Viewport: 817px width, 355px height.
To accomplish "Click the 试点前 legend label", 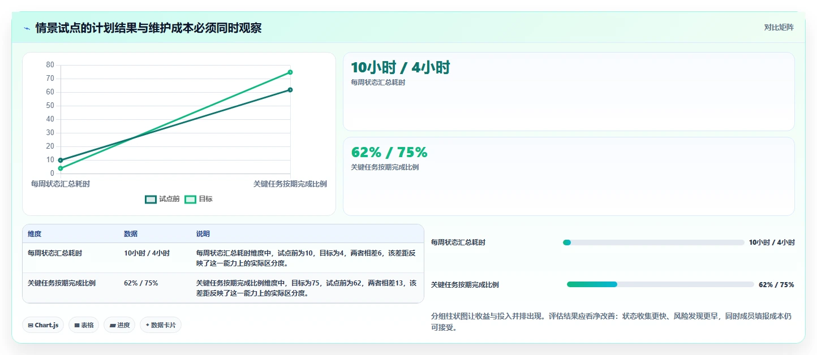I will click(x=169, y=199).
